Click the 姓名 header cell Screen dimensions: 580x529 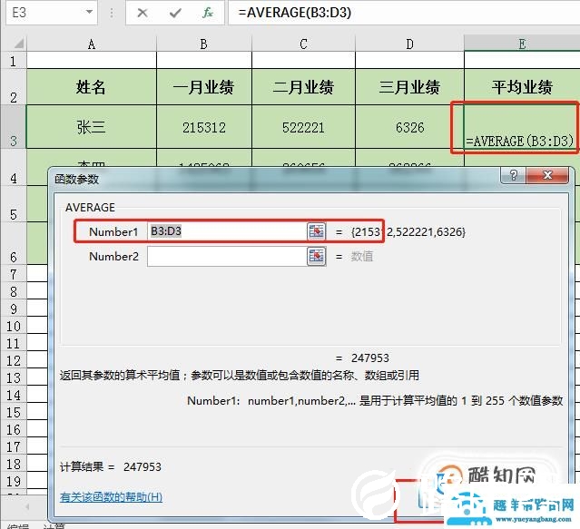tap(92, 87)
